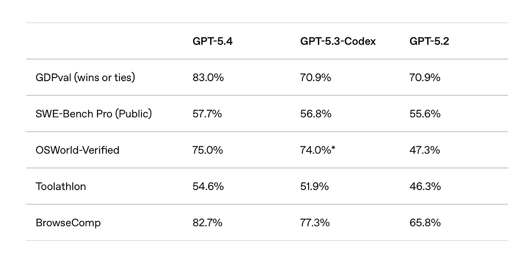Click the GPT-5.3-Codex column header
This screenshot has height=261, width=529.
pyautogui.click(x=338, y=41)
